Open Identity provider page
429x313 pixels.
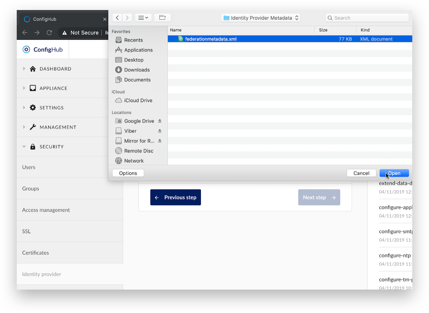[70, 274]
